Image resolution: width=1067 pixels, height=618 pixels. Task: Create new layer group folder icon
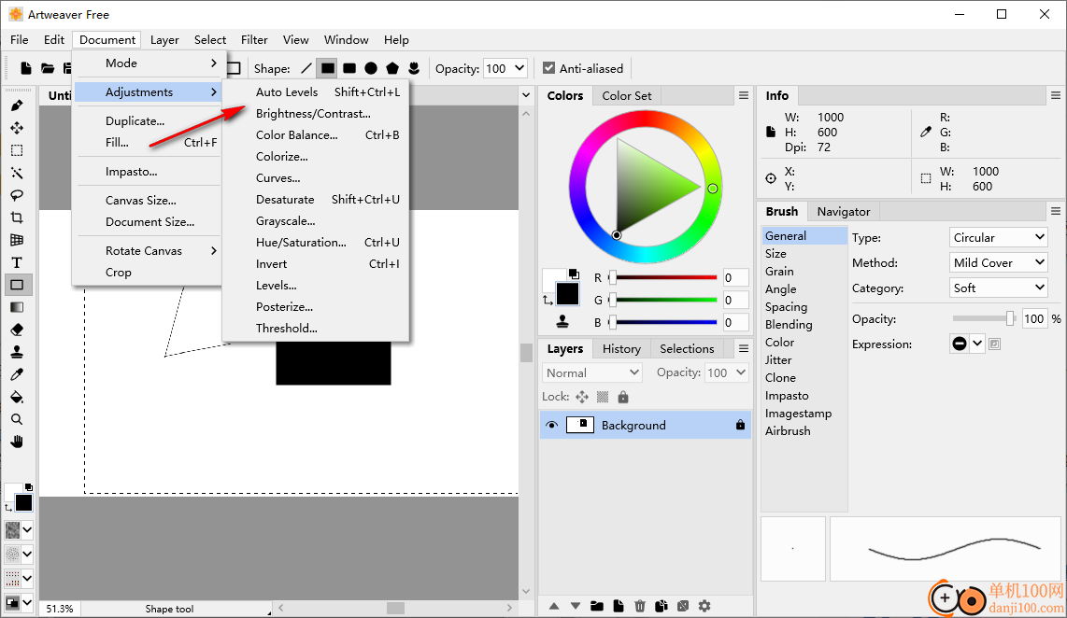coord(597,606)
